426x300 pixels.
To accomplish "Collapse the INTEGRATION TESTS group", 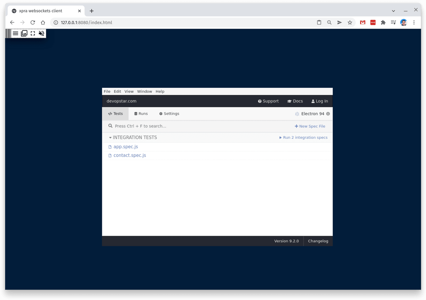I will tap(110, 137).
